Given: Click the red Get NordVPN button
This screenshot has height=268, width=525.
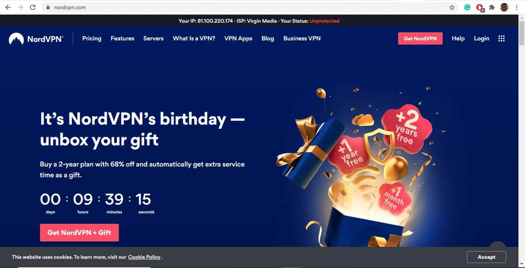Looking at the screenshot, I should [x=420, y=38].
